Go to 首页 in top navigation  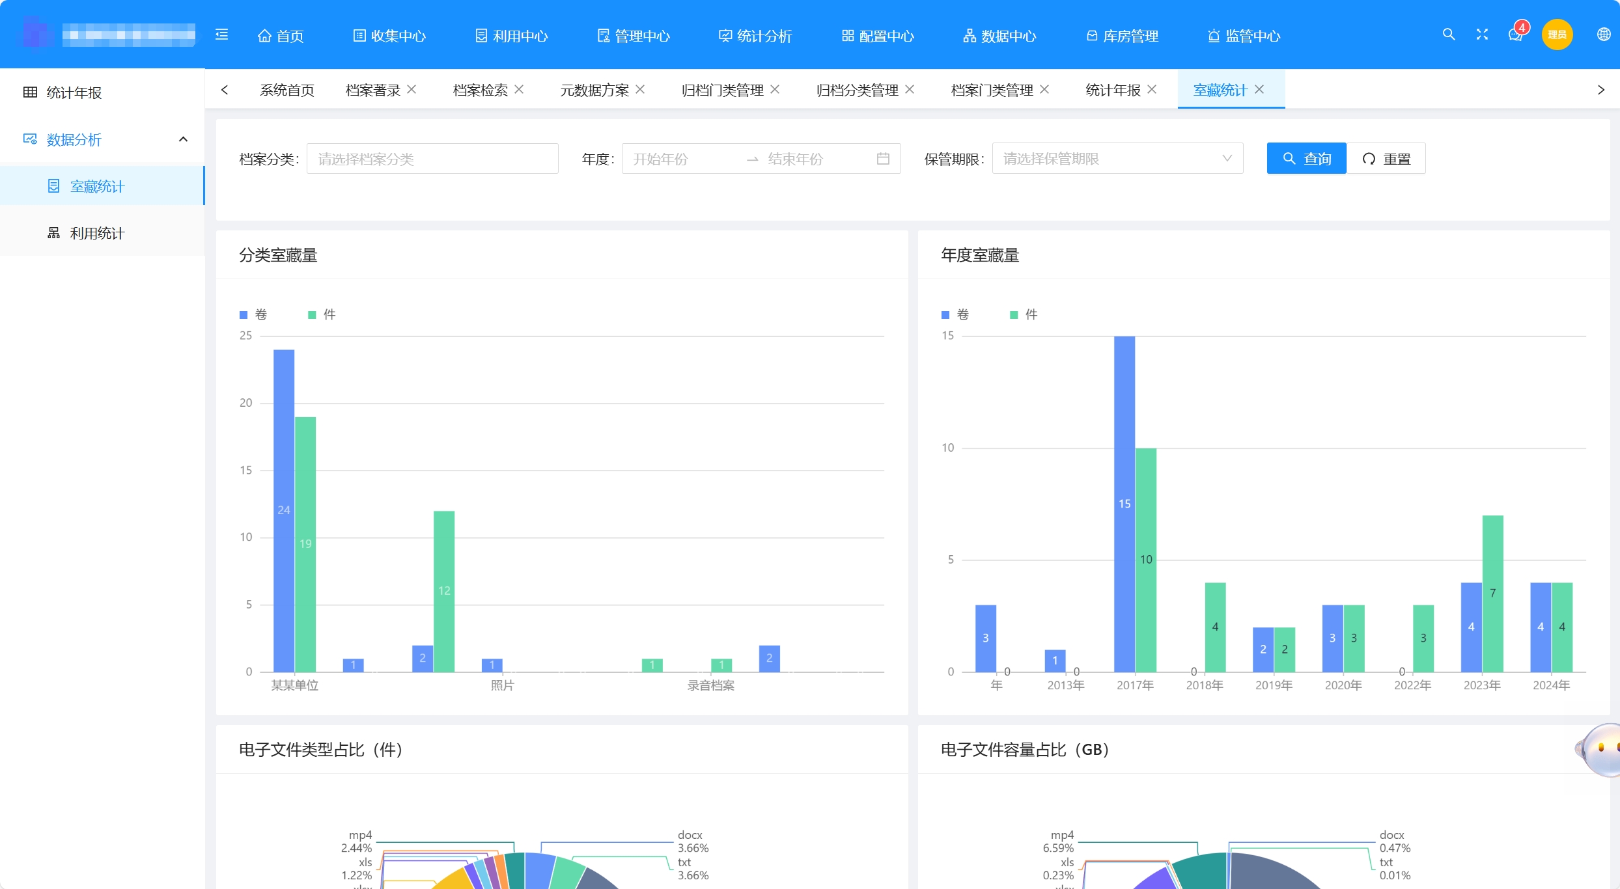tap(281, 36)
